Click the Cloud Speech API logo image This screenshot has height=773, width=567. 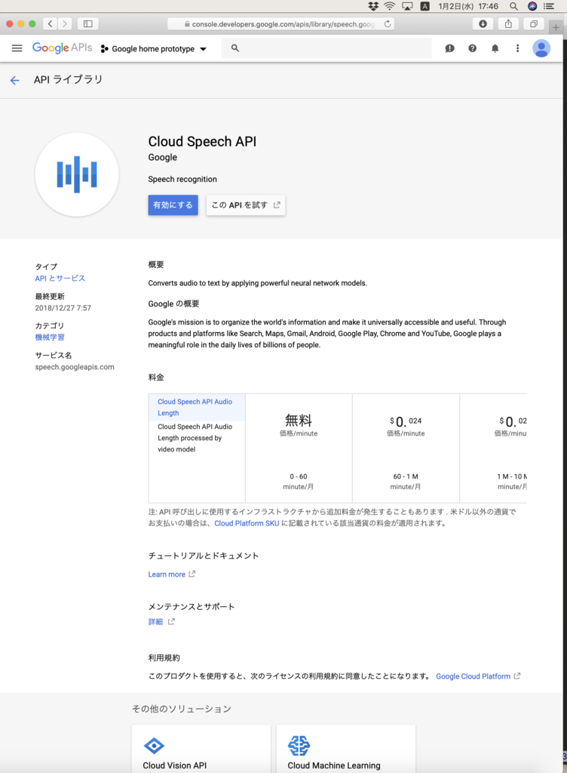click(77, 174)
